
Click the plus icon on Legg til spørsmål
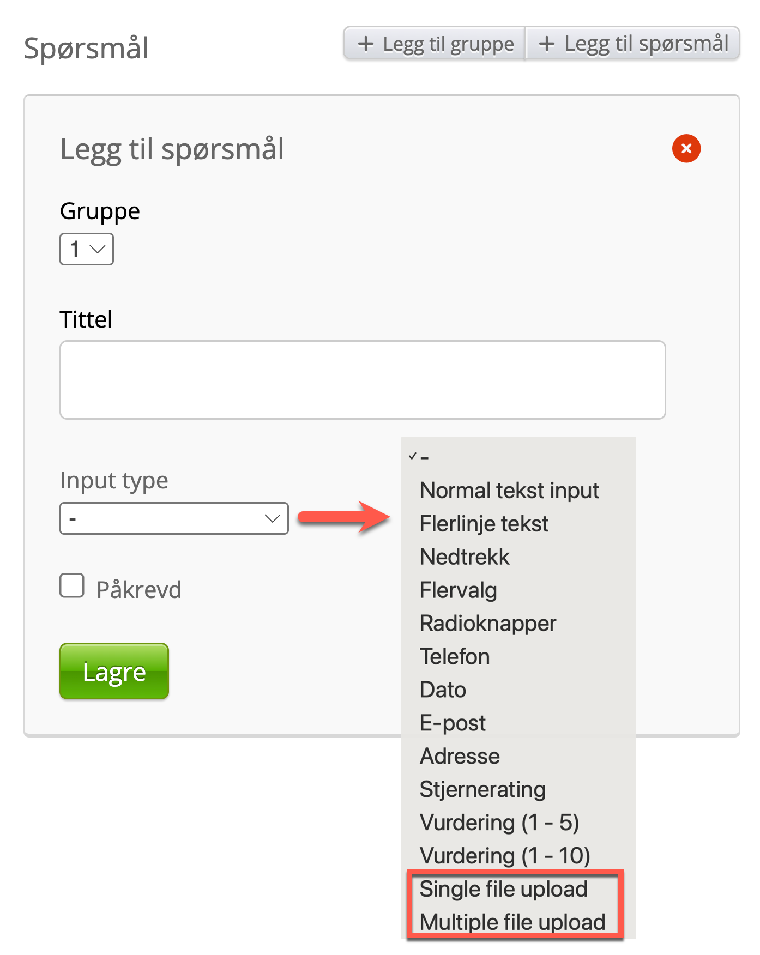pyautogui.click(x=547, y=44)
